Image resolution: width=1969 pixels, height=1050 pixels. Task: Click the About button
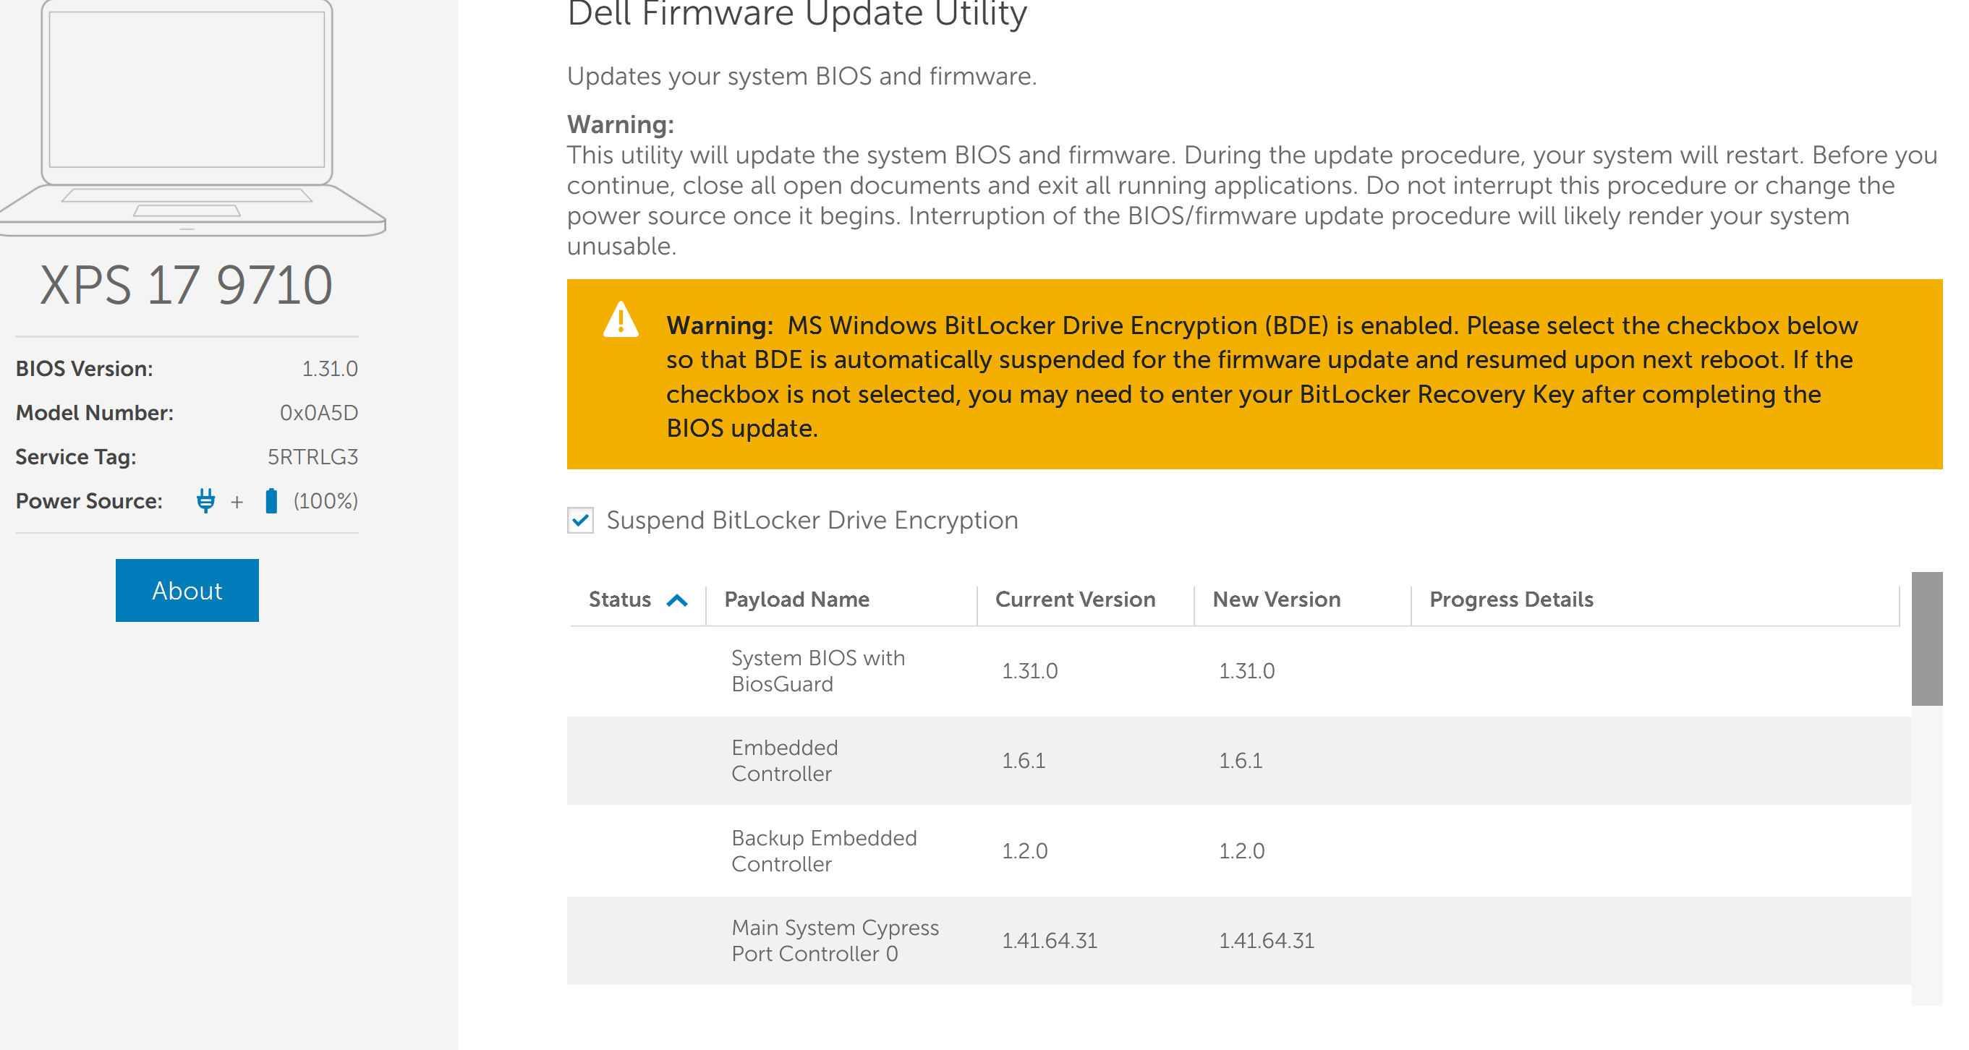(187, 590)
